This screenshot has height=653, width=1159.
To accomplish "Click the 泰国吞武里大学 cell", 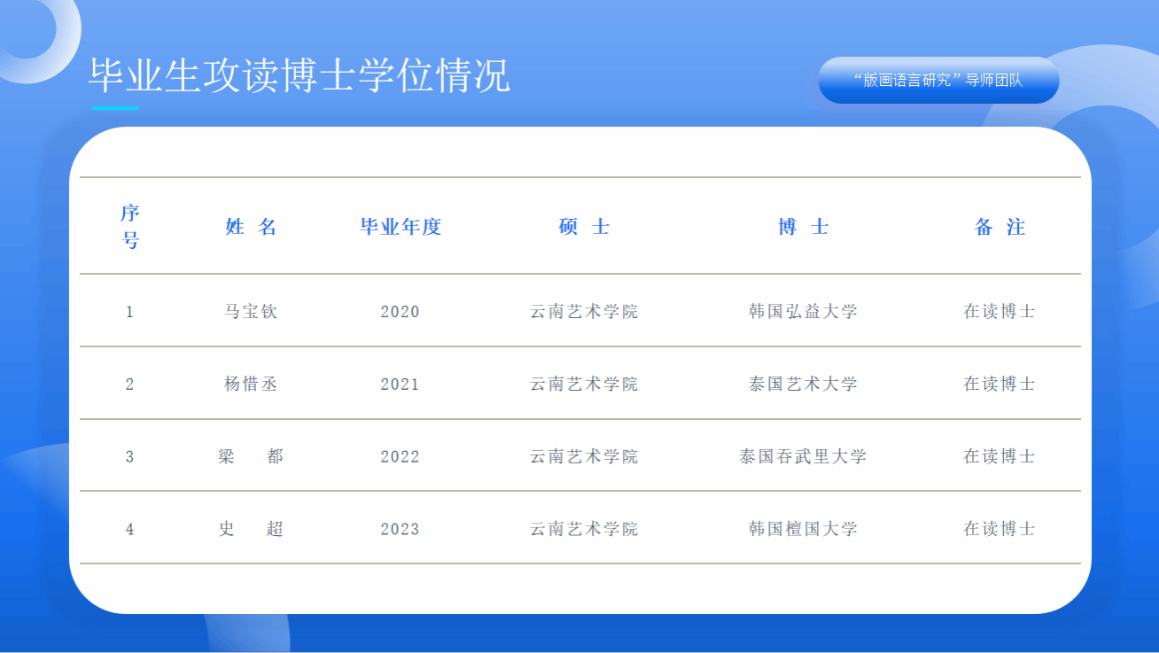I will click(803, 457).
